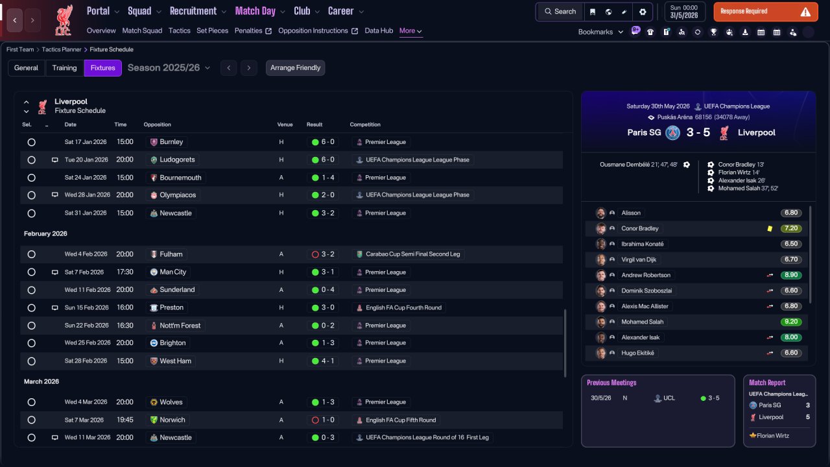Open the Tactics Planner breadcrumb link
This screenshot has width=830, height=467.
click(62, 50)
